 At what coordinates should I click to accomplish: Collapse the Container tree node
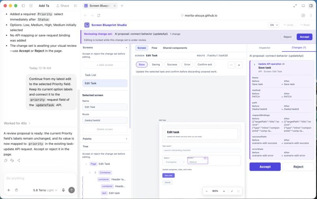[x=90, y=173]
